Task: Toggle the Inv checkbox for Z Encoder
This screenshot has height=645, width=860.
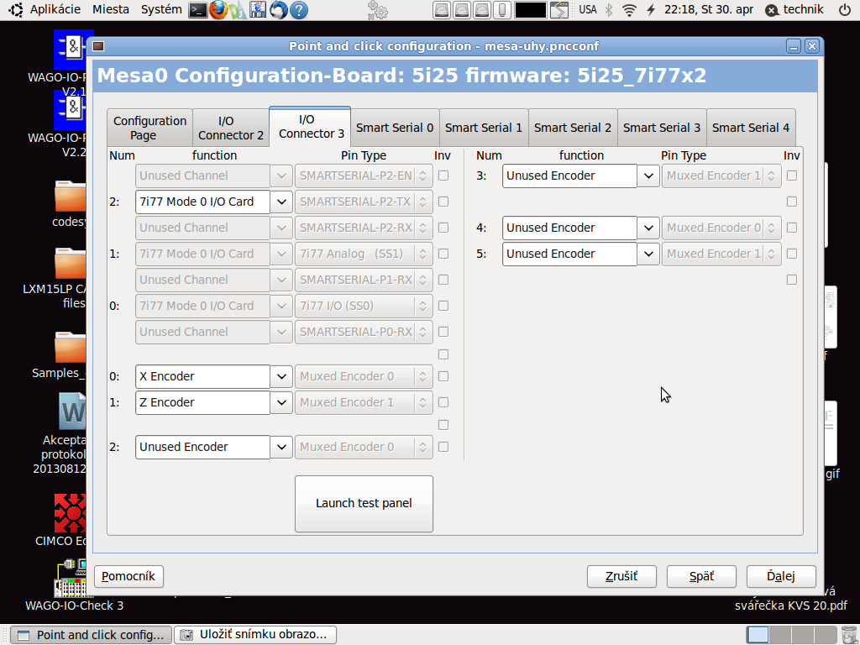Action: tap(443, 402)
